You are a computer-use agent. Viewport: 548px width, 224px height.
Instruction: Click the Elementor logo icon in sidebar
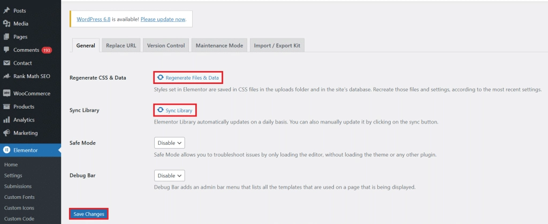point(6,150)
